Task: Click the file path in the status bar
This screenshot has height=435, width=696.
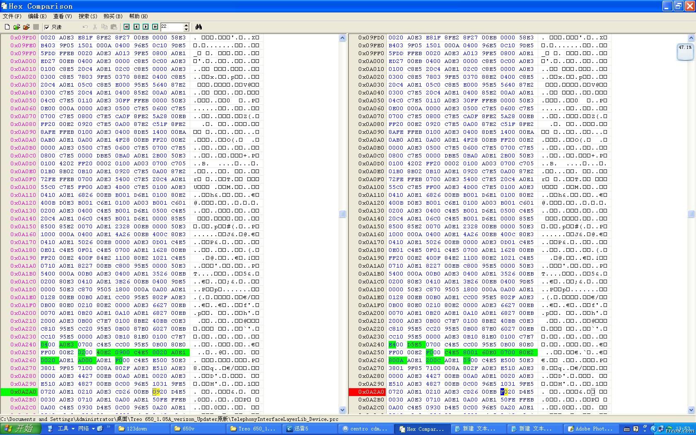Action: [169, 419]
